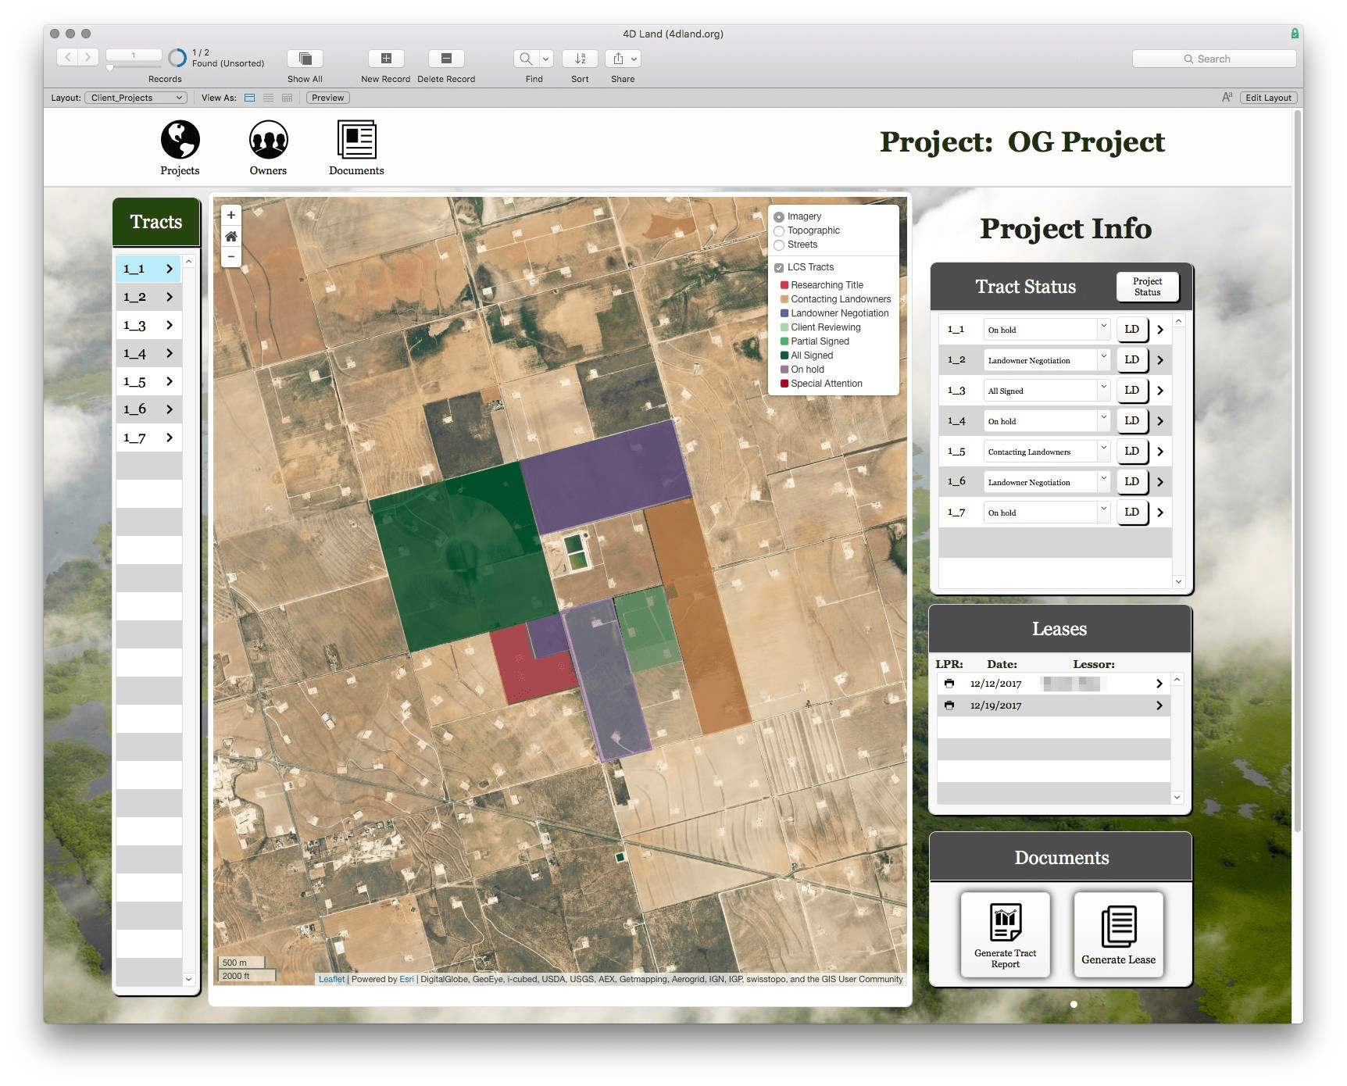Open the Layout Client_Projects dropdown
Screen dimensions: 1347x1086
[136, 98]
